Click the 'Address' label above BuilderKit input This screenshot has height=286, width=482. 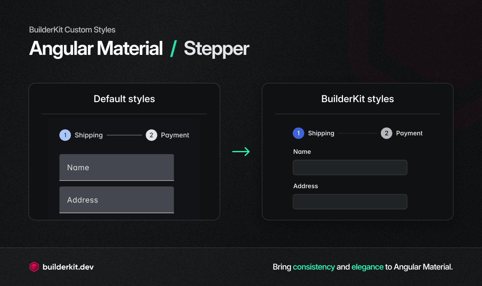click(306, 186)
